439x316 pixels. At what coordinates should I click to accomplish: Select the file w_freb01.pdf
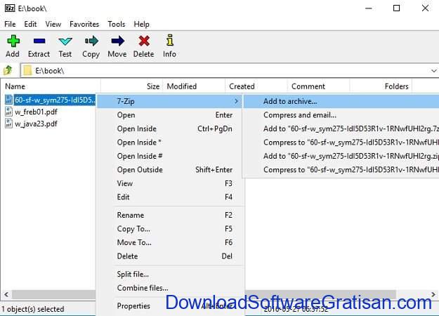coord(36,112)
